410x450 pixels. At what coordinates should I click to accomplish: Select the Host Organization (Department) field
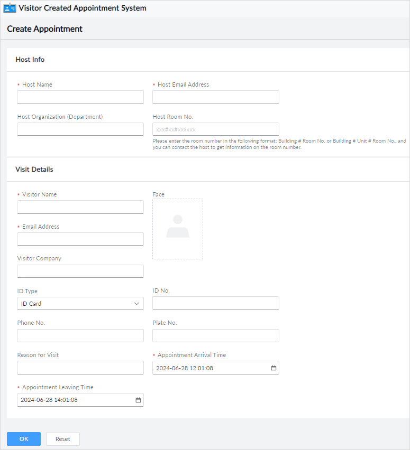pyautogui.click(x=80, y=129)
